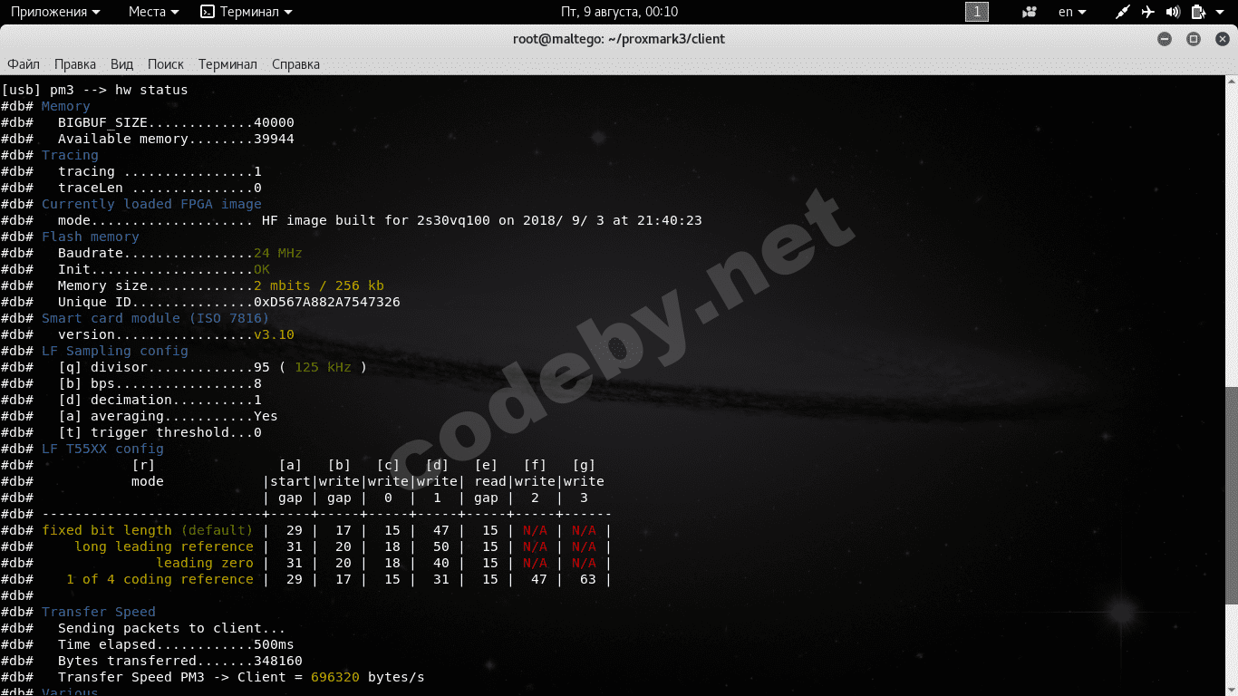Click the Unique ID 0xD567A882A7547326
The image size is (1238, 696).
(327, 302)
